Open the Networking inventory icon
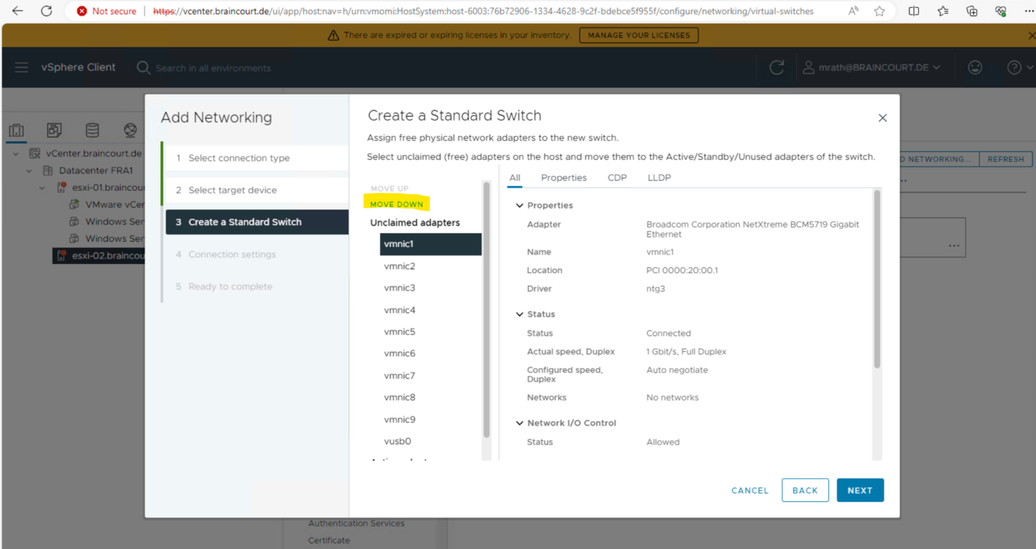The height and width of the screenshot is (549, 1036). (130, 130)
